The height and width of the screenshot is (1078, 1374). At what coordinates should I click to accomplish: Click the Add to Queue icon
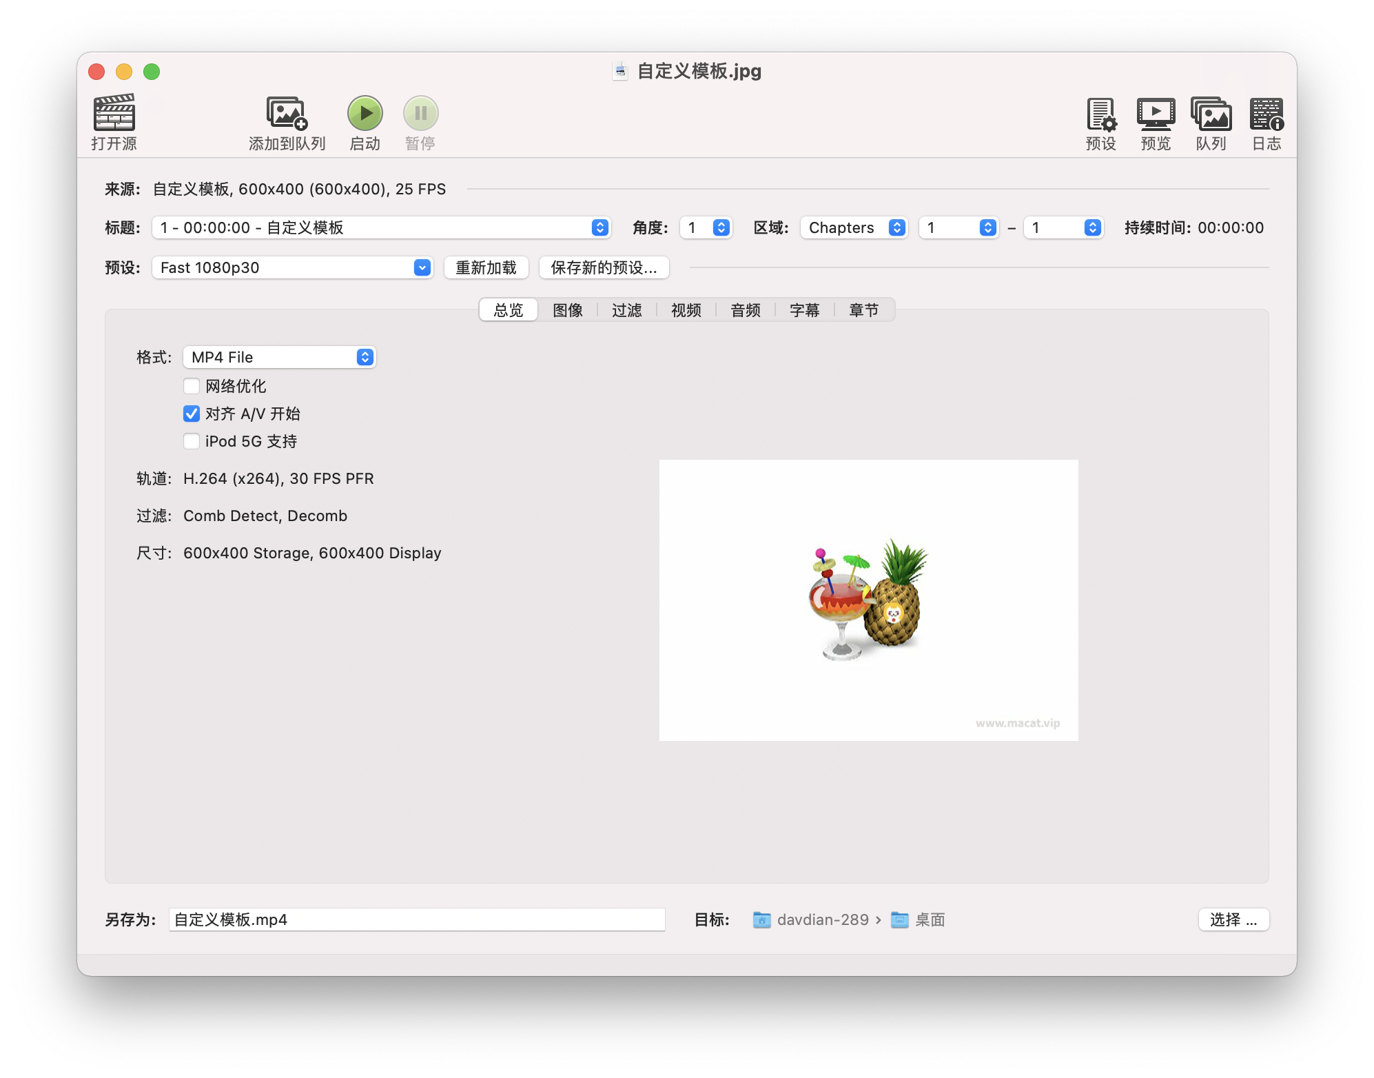tap(287, 114)
